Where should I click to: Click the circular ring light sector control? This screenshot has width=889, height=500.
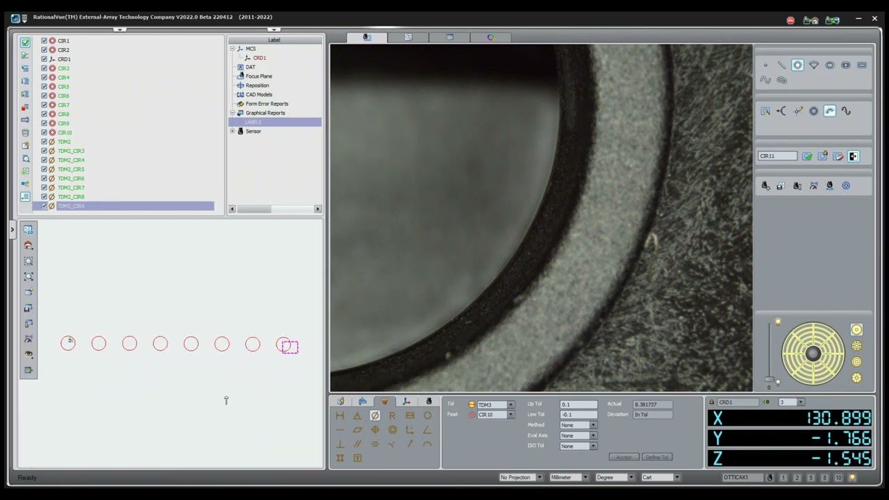pyautogui.click(x=813, y=353)
